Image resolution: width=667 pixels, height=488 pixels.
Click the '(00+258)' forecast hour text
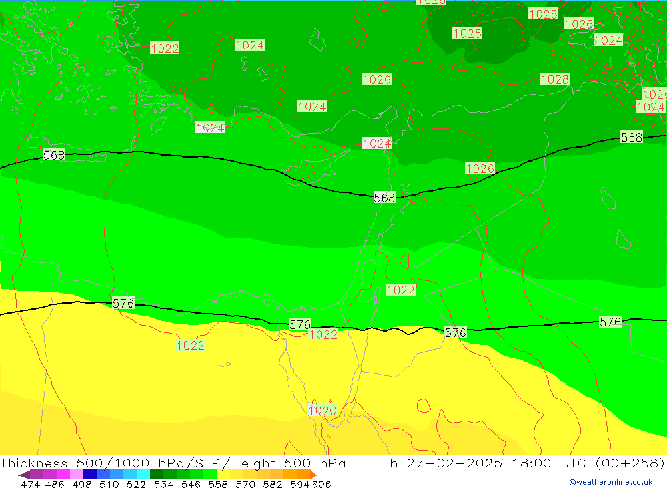click(x=630, y=463)
